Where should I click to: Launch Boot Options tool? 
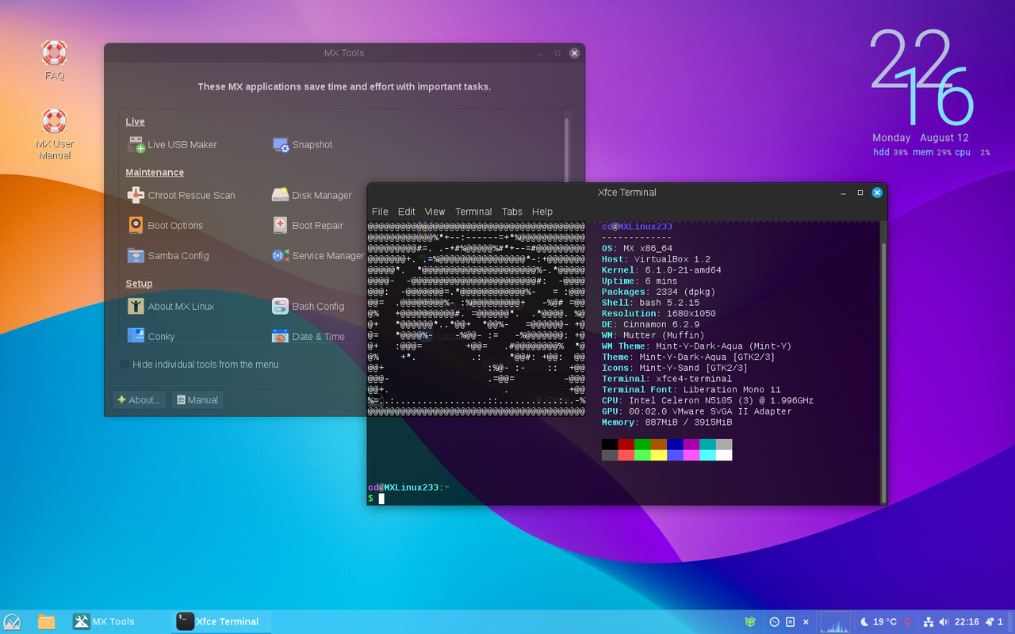[x=165, y=225]
